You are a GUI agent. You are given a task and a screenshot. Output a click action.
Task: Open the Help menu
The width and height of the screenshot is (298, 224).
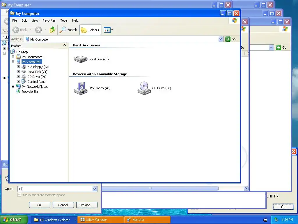pos(75,20)
